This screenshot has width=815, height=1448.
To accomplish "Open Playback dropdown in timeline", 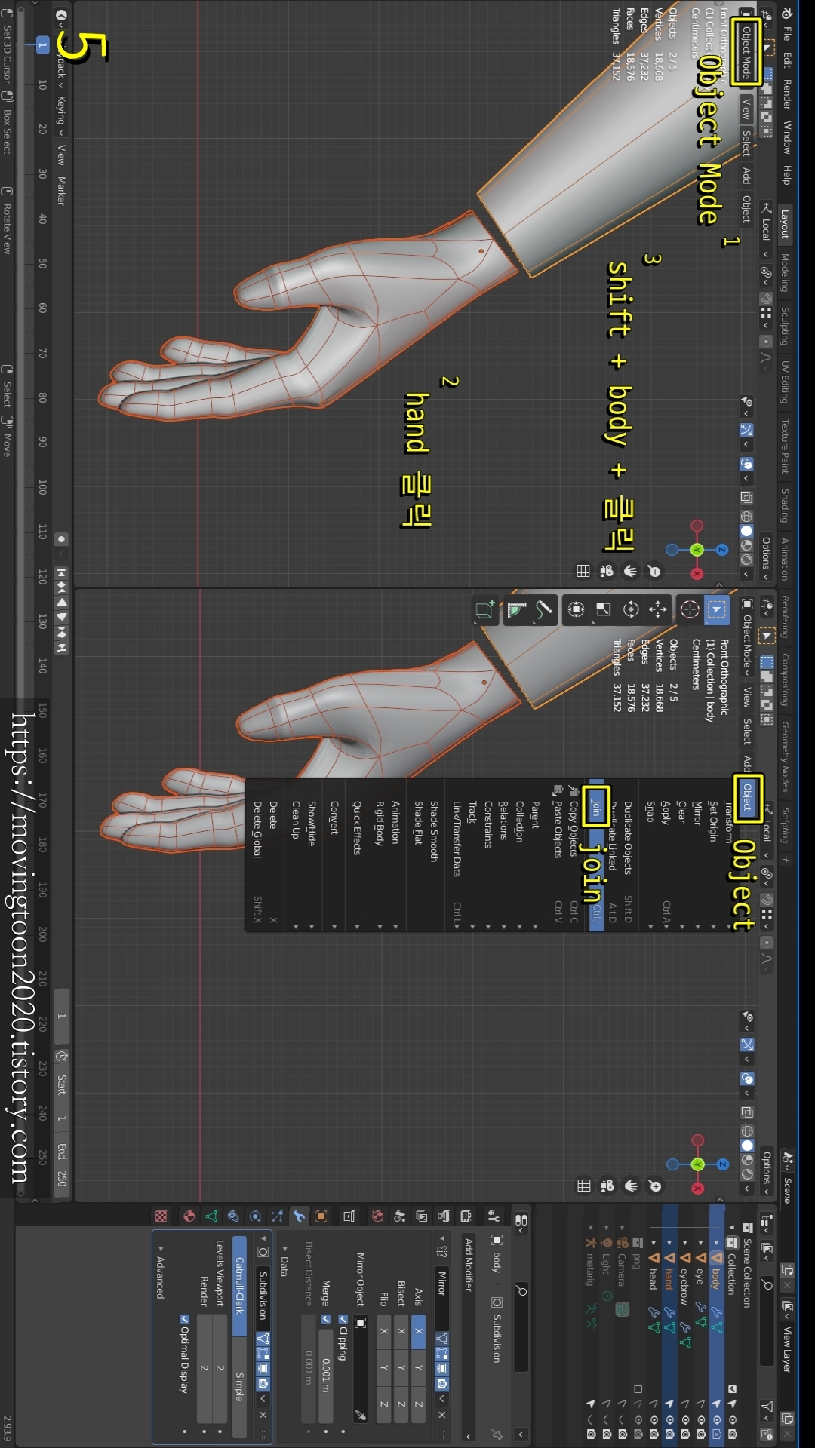I will pos(61,64).
